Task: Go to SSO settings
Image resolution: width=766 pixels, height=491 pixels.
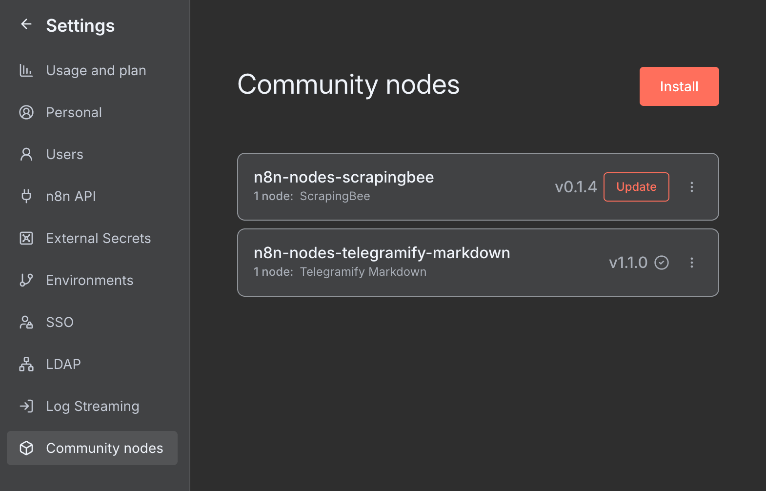Action: tap(60, 323)
